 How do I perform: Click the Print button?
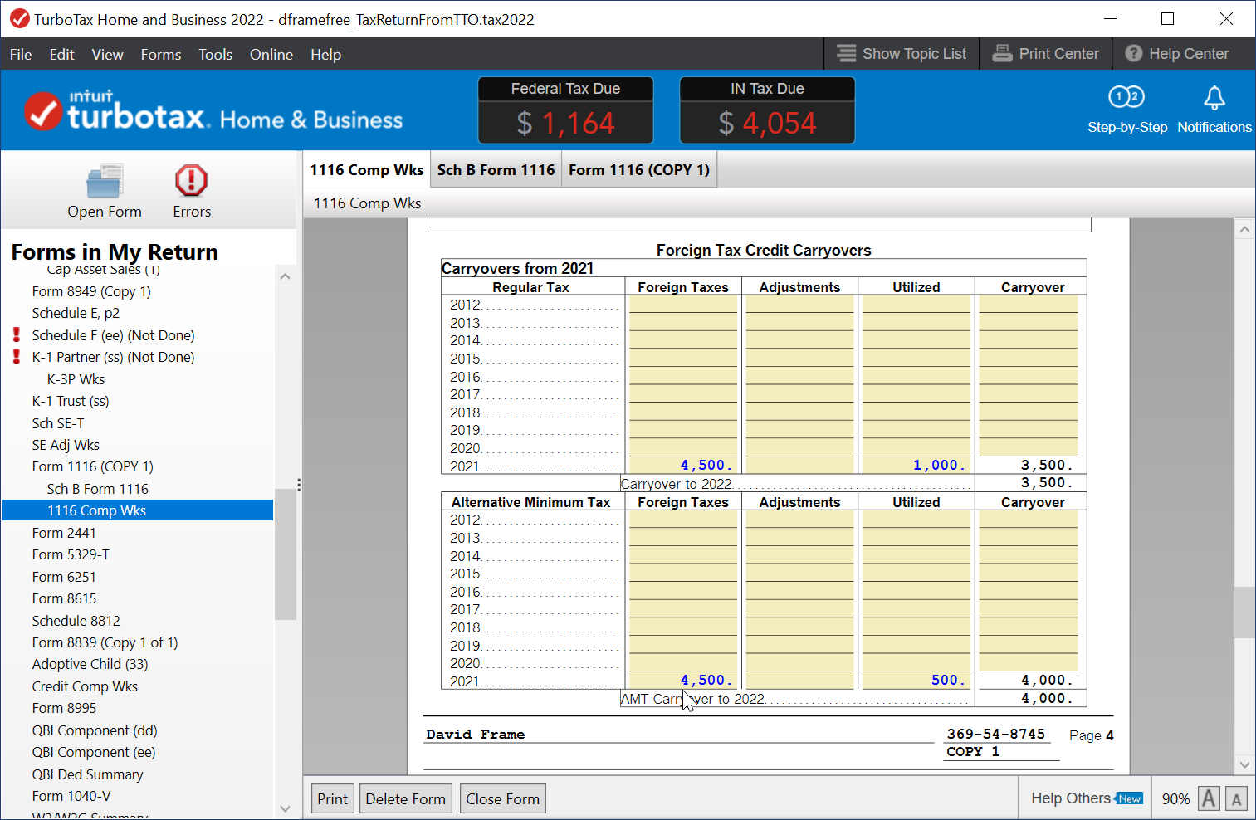click(332, 798)
